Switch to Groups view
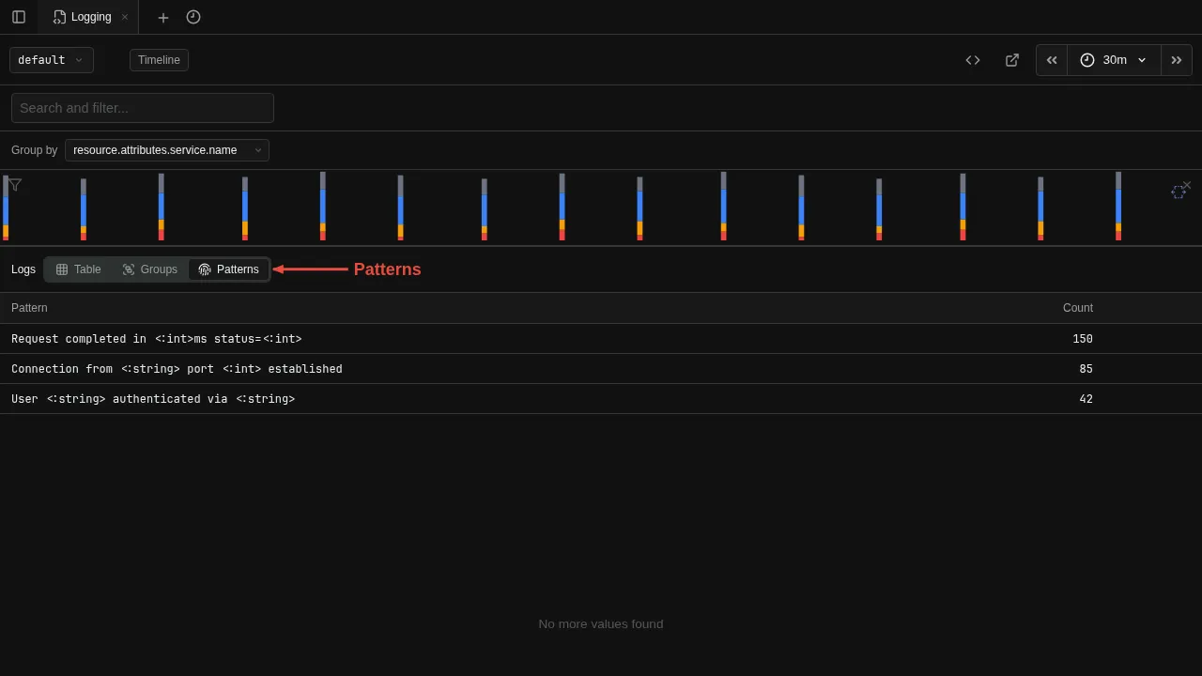This screenshot has width=1202, height=676. coord(150,269)
